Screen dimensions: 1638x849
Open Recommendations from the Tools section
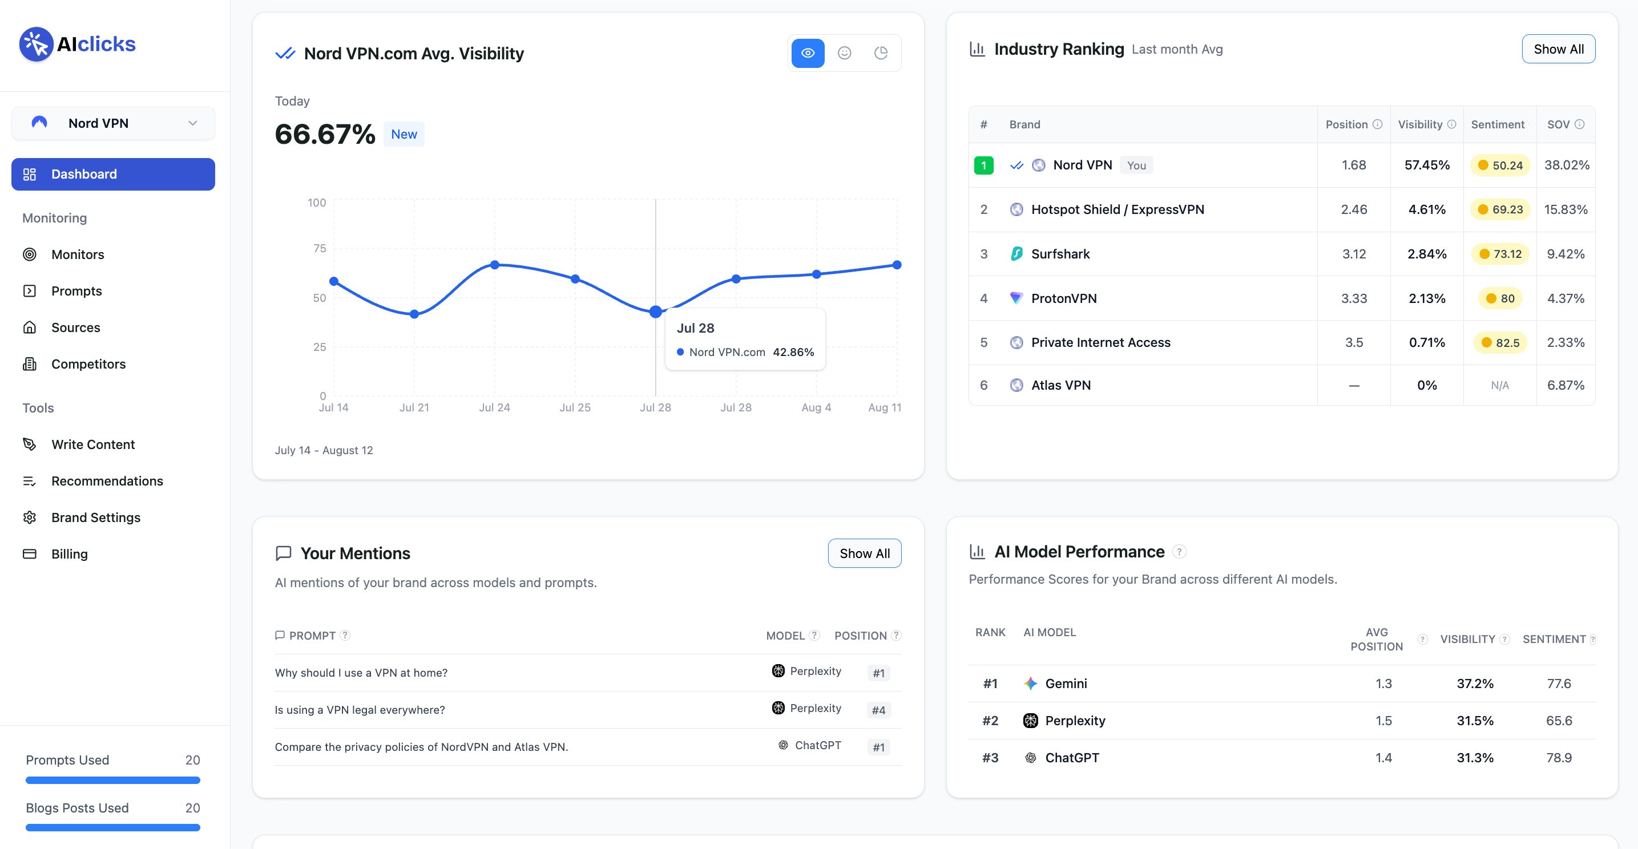point(107,480)
